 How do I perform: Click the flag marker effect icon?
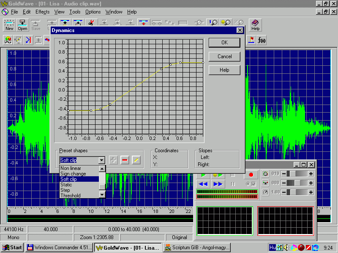(251, 40)
